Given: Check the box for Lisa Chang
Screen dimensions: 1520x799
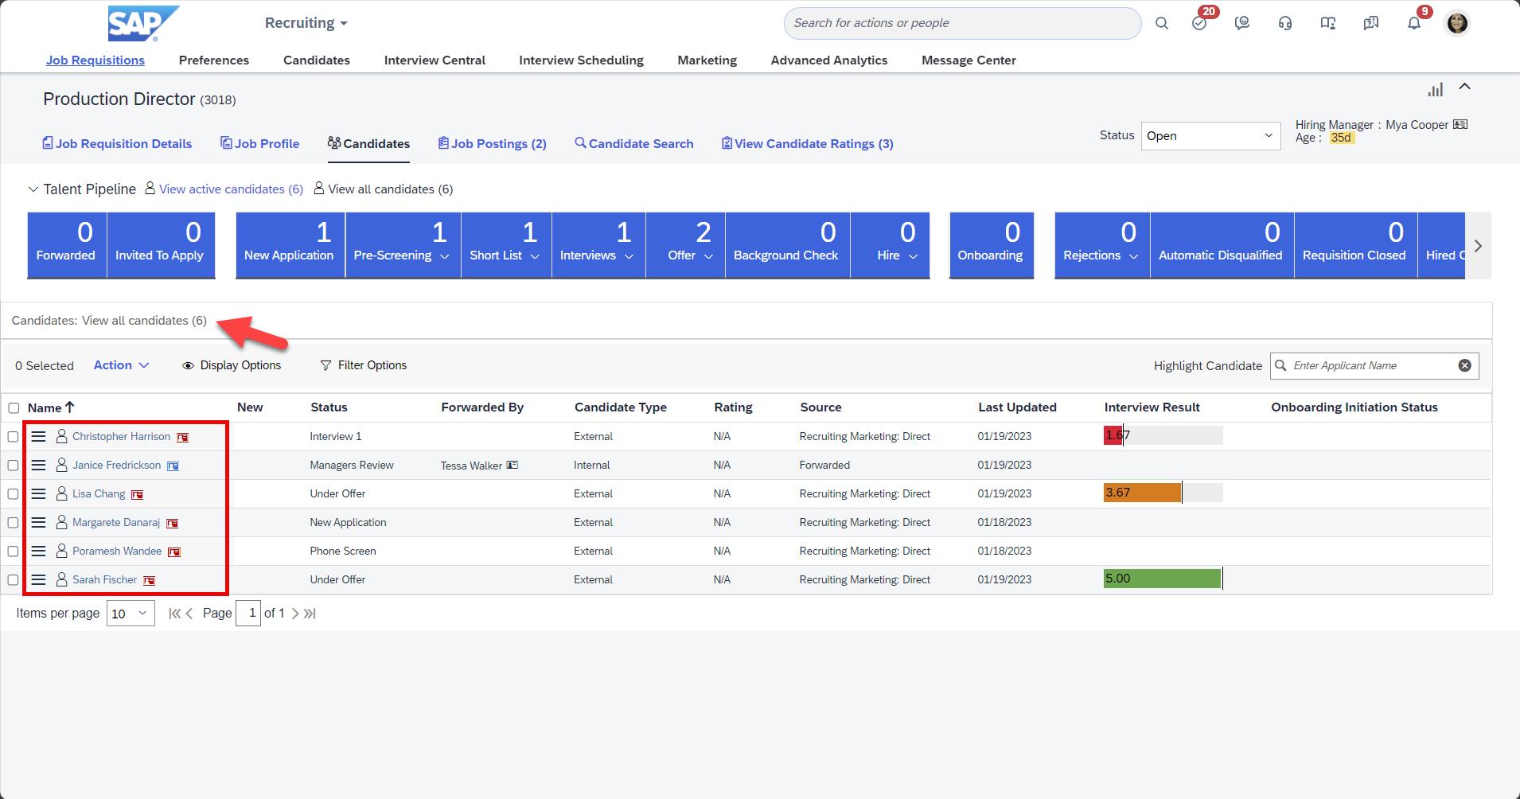Looking at the screenshot, I should (x=13, y=494).
